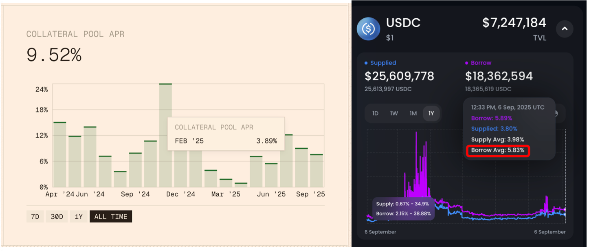The width and height of the screenshot is (589, 251).
Task: Click the supply and borrow range tooltip
Action: coord(403,209)
